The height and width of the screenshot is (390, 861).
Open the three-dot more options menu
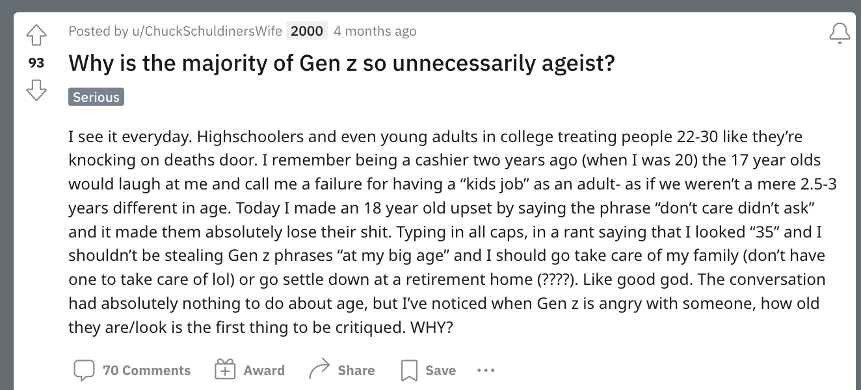click(485, 371)
